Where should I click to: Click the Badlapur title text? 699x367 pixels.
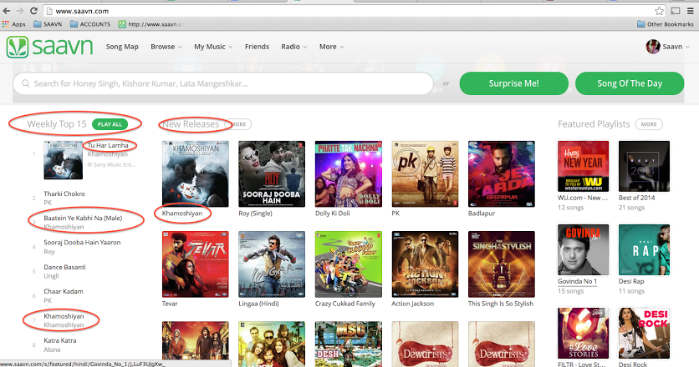point(482,213)
